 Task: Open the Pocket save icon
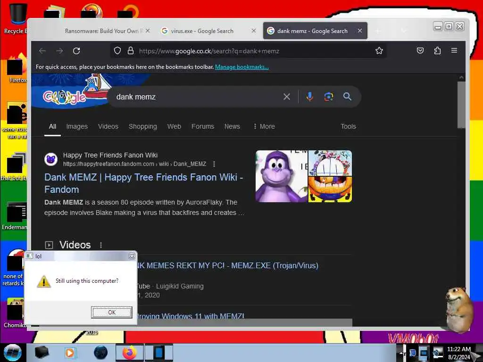click(x=420, y=51)
